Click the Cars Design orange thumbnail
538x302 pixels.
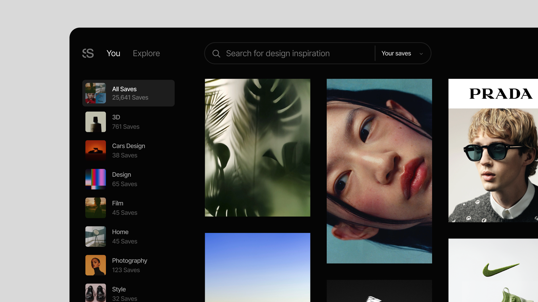(96, 150)
